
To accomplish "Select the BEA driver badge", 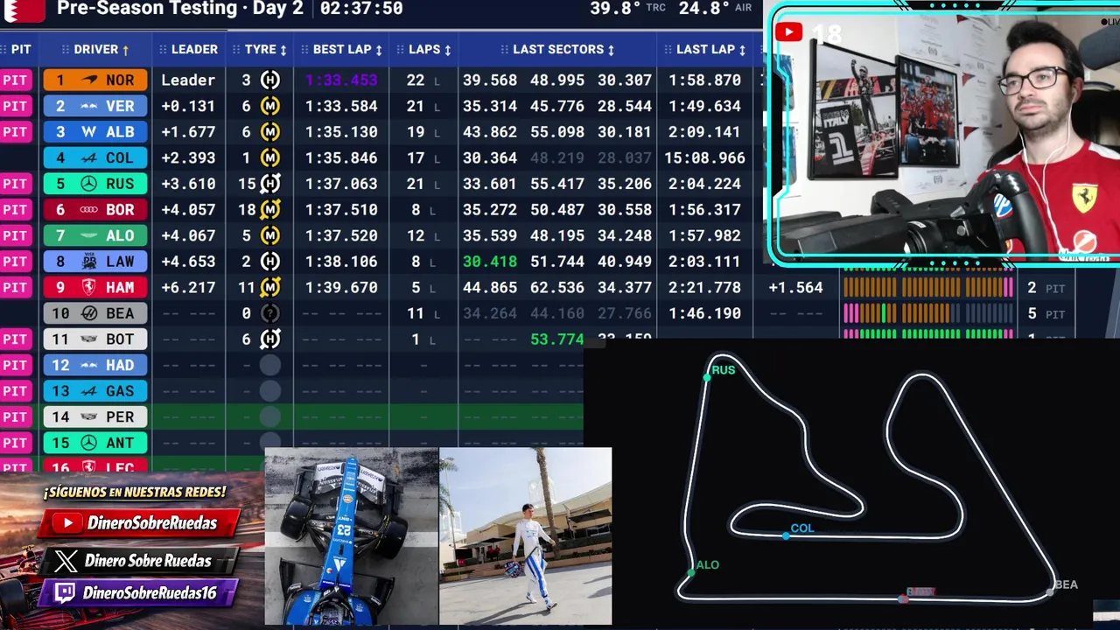I will click(95, 313).
